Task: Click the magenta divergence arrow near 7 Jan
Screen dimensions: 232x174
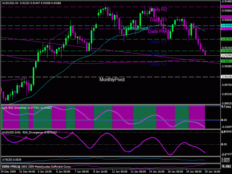Action: point(72,132)
